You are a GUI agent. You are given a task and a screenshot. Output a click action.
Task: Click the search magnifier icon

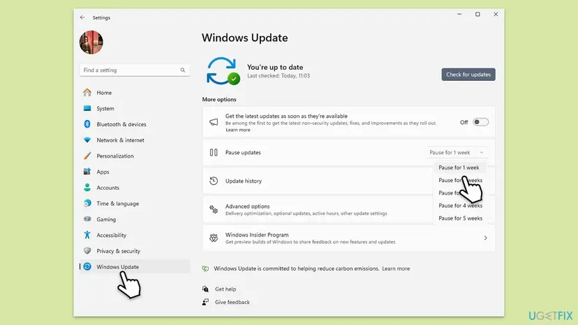tap(182, 70)
